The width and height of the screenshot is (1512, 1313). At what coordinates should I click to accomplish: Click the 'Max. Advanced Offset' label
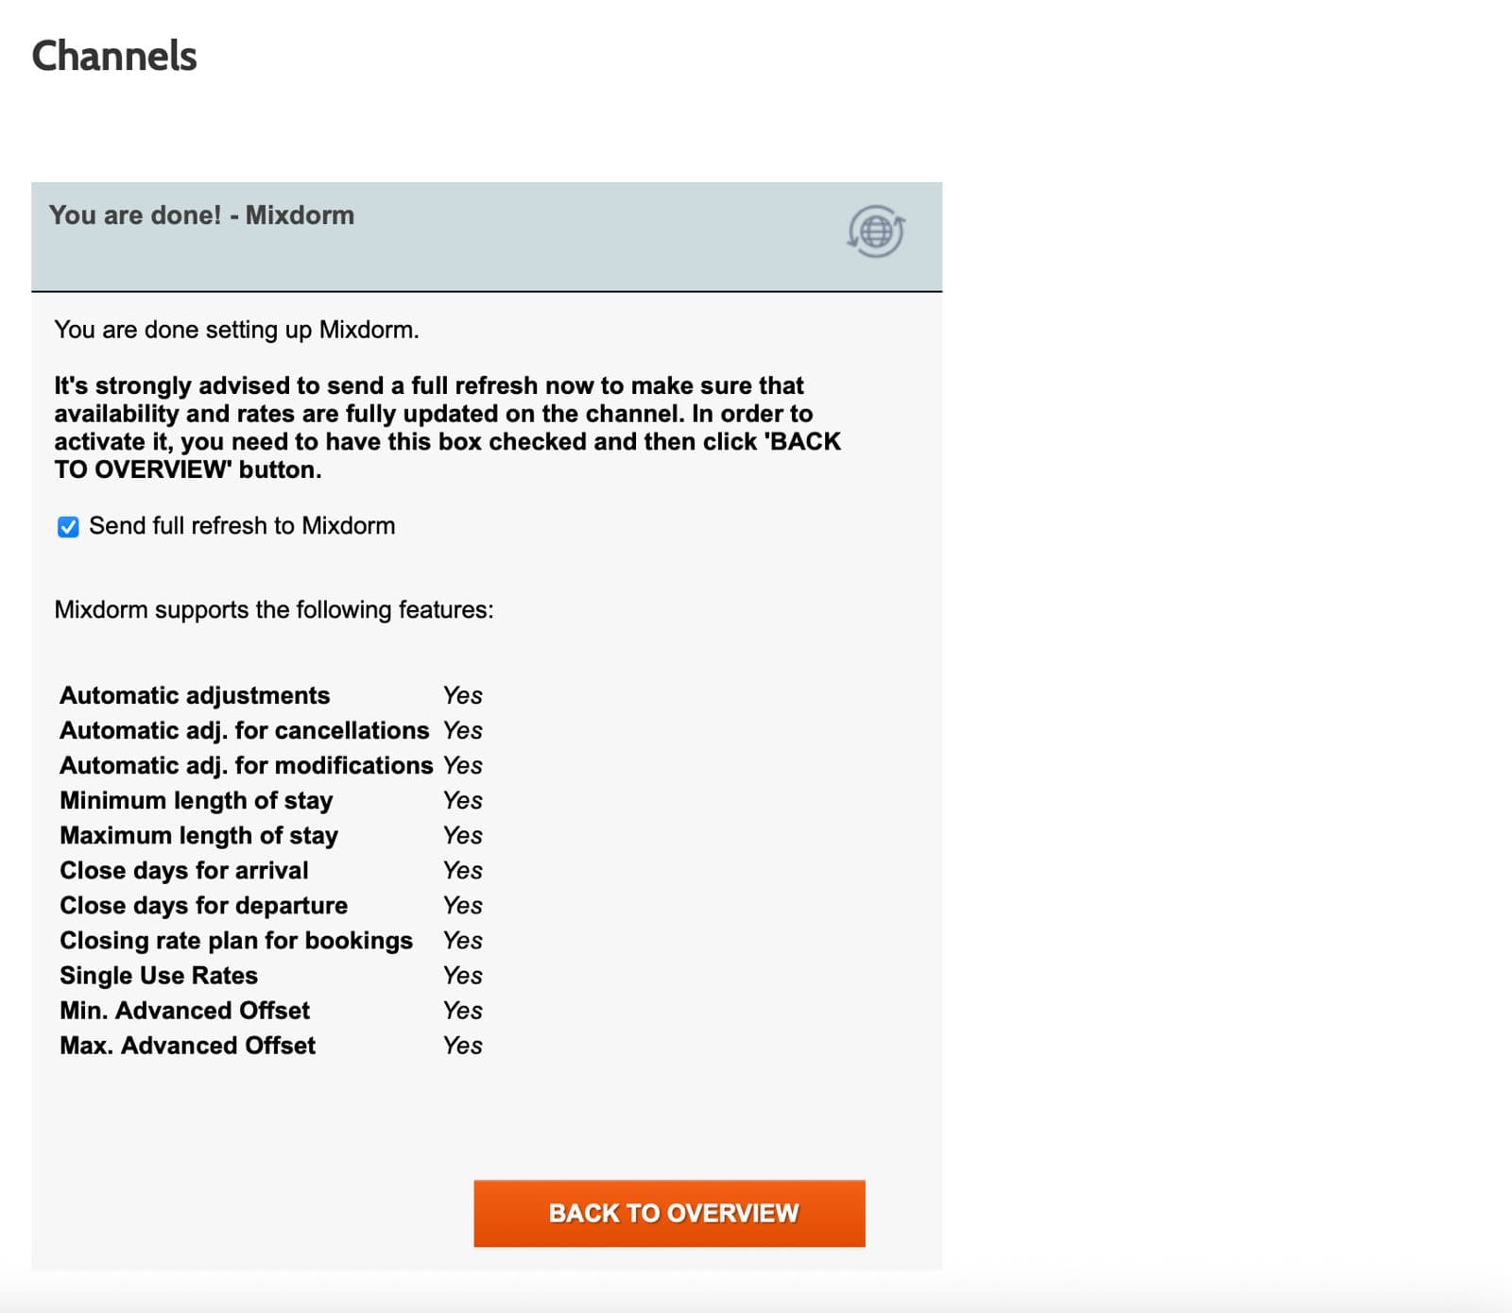pos(188,1045)
